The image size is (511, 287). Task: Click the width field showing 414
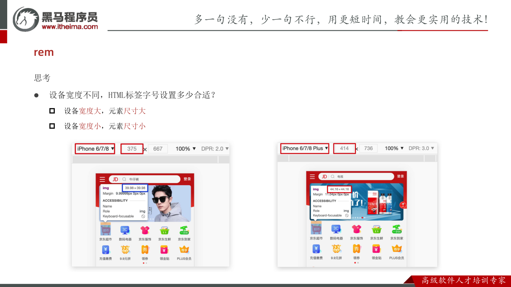coord(344,148)
